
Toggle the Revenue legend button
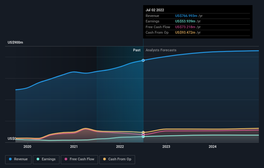(18, 159)
